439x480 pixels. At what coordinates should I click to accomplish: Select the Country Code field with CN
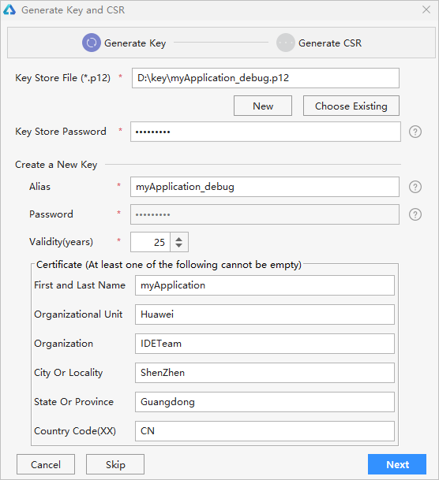click(x=265, y=431)
